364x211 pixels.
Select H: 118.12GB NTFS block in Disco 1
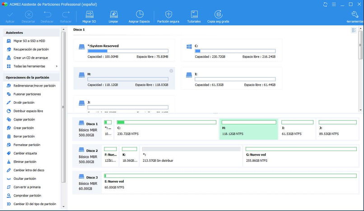point(249,129)
